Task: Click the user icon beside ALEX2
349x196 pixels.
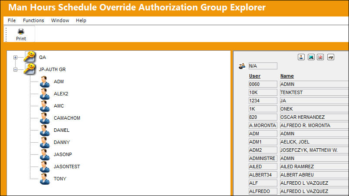Action: [x=45, y=94]
